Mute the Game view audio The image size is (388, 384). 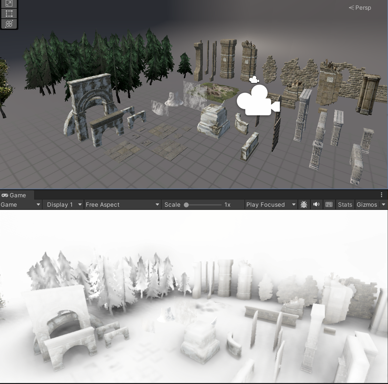pos(316,204)
